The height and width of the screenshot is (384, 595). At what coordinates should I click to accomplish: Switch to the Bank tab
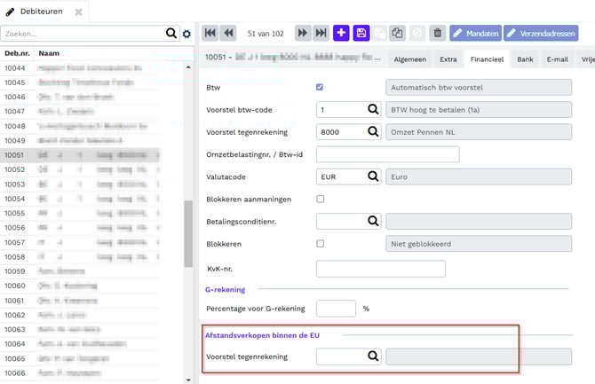[x=525, y=59]
